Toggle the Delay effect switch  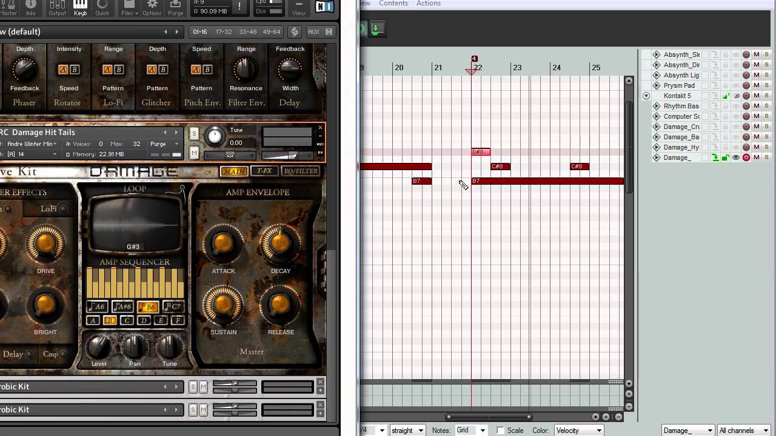(x=28, y=354)
